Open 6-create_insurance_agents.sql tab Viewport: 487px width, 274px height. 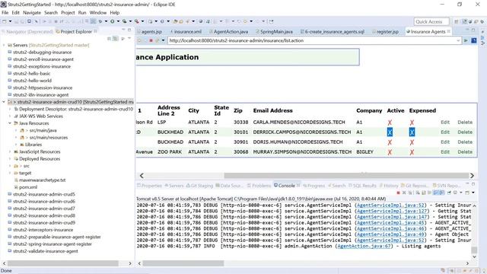(x=333, y=32)
